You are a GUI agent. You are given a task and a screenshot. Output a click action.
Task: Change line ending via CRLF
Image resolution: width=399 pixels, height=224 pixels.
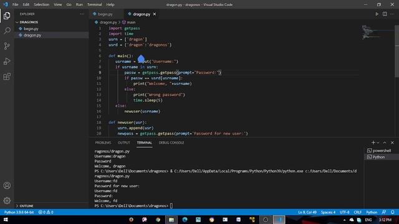[x=357, y=212]
